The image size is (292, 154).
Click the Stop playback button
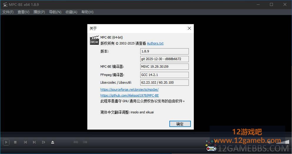[15, 142]
